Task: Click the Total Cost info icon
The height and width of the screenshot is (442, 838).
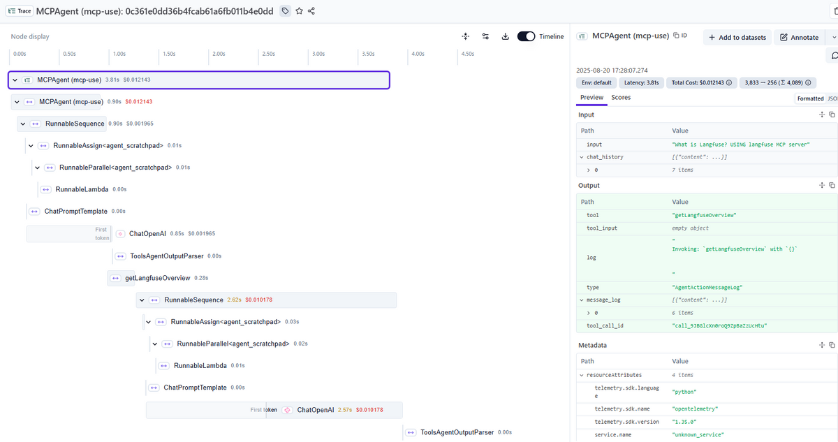Action: click(x=729, y=82)
